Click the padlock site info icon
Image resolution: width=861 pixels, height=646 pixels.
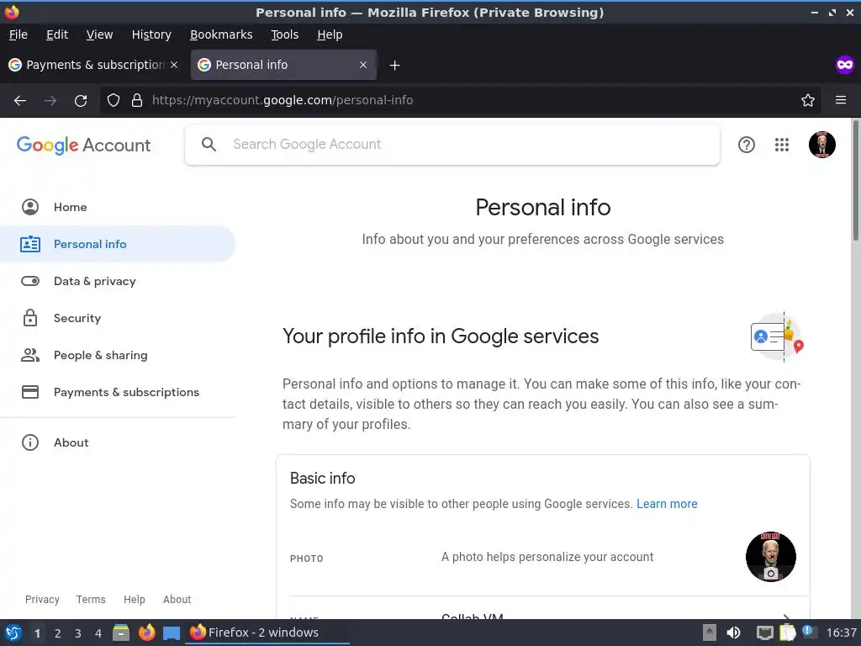click(x=137, y=101)
